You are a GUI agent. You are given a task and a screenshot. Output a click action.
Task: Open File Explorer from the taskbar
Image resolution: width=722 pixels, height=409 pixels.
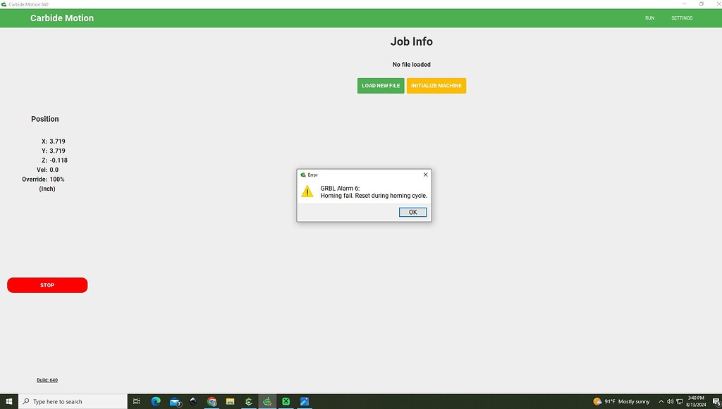point(231,401)
